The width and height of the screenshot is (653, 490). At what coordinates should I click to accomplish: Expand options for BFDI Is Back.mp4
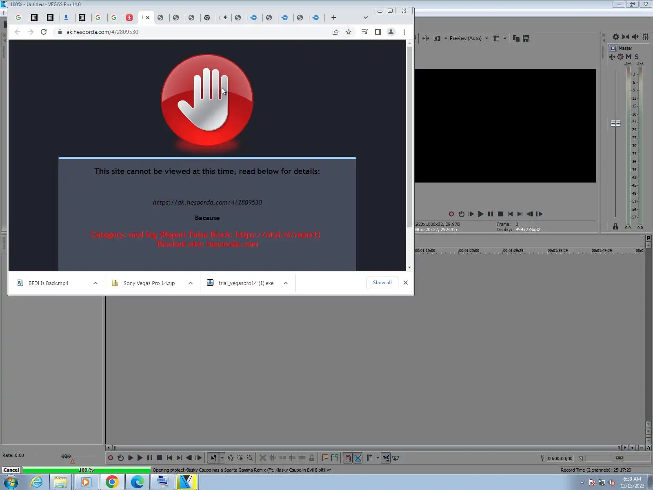(x=96, y=283)
